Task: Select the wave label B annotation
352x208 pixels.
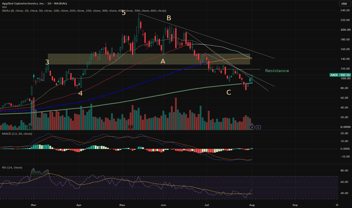Action: coord(169,18)
